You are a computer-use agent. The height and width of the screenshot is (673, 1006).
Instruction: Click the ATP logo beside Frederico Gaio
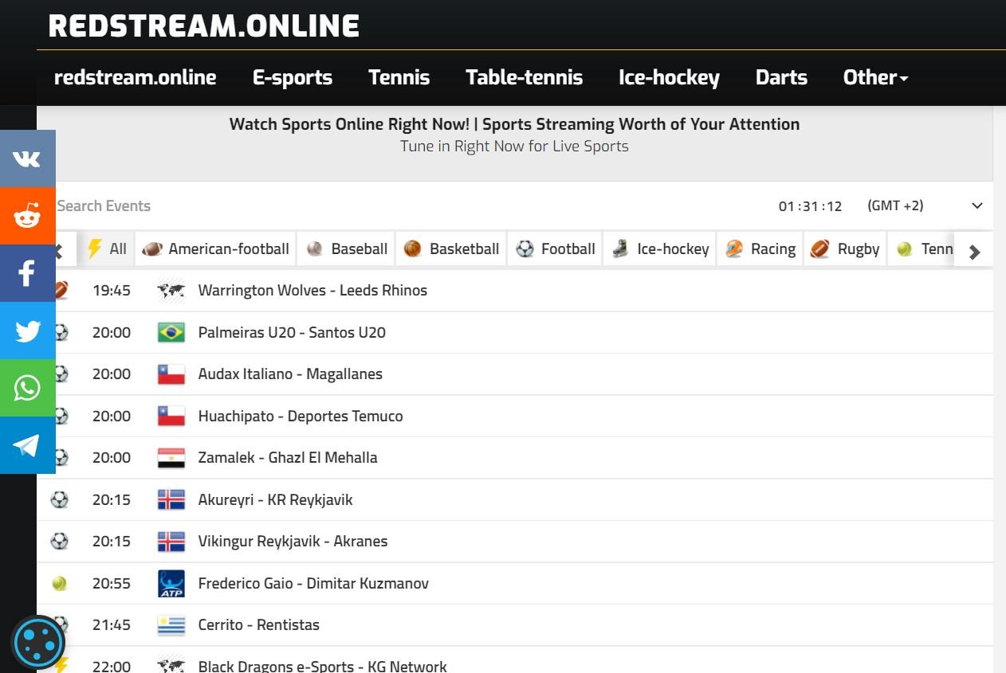(171, 583)
